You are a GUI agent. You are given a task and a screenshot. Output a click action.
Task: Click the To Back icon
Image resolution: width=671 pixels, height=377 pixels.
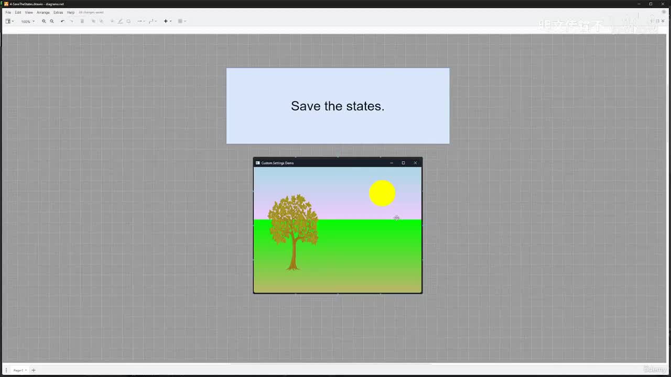101,21
